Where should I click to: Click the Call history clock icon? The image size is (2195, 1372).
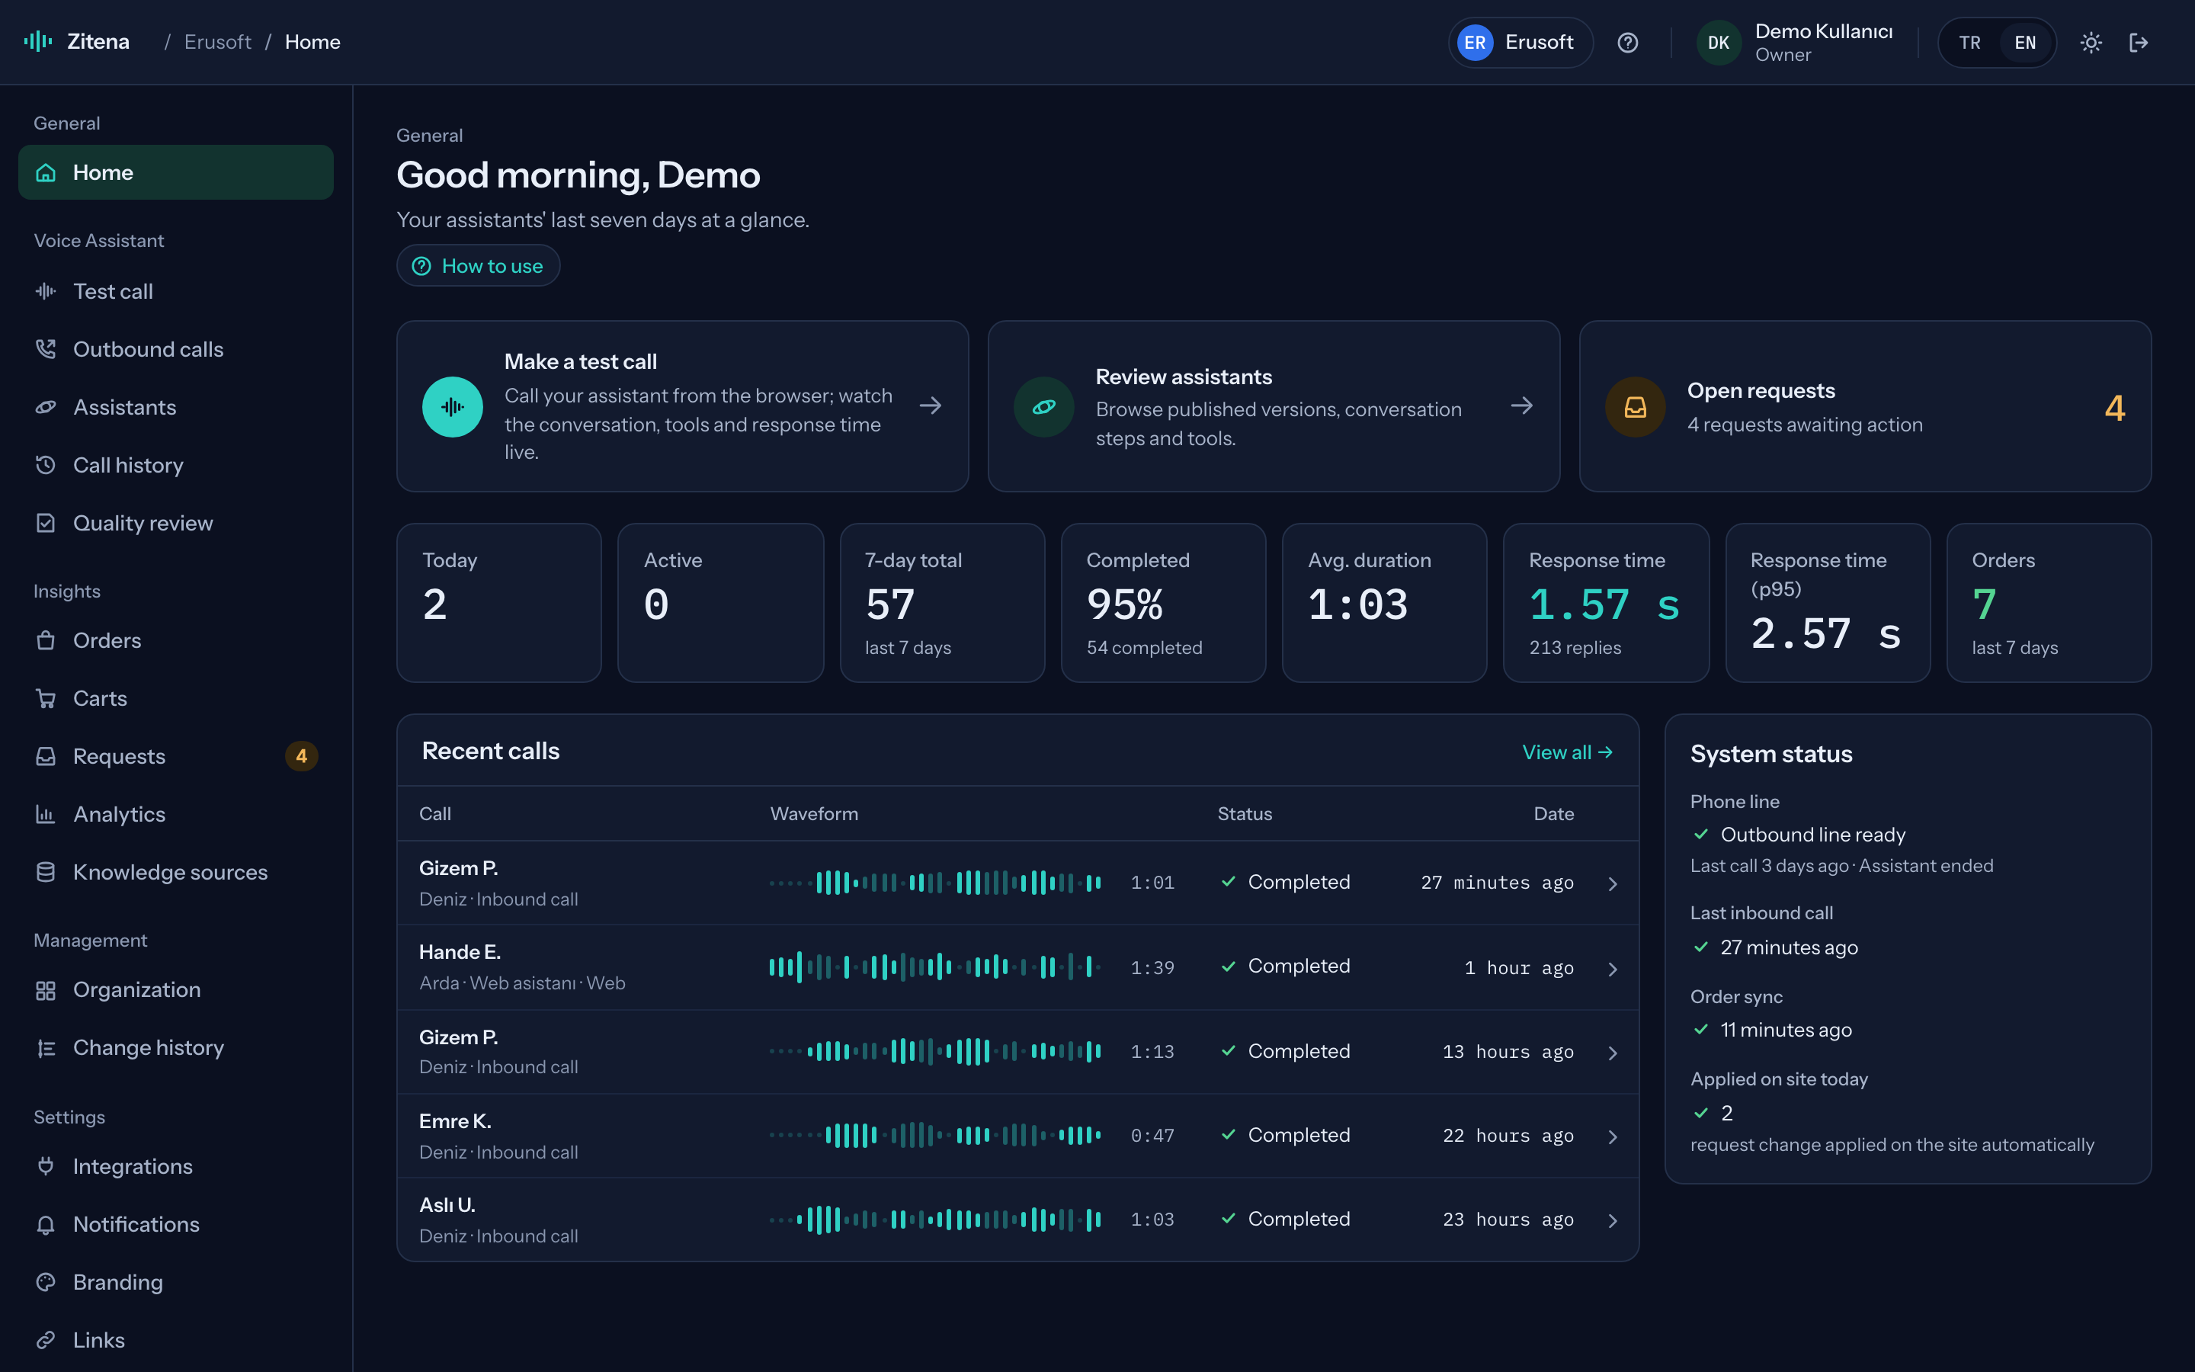[x=46, y=466]
